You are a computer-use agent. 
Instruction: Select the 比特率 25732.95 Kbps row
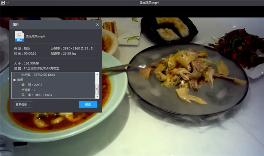[38, 75]
